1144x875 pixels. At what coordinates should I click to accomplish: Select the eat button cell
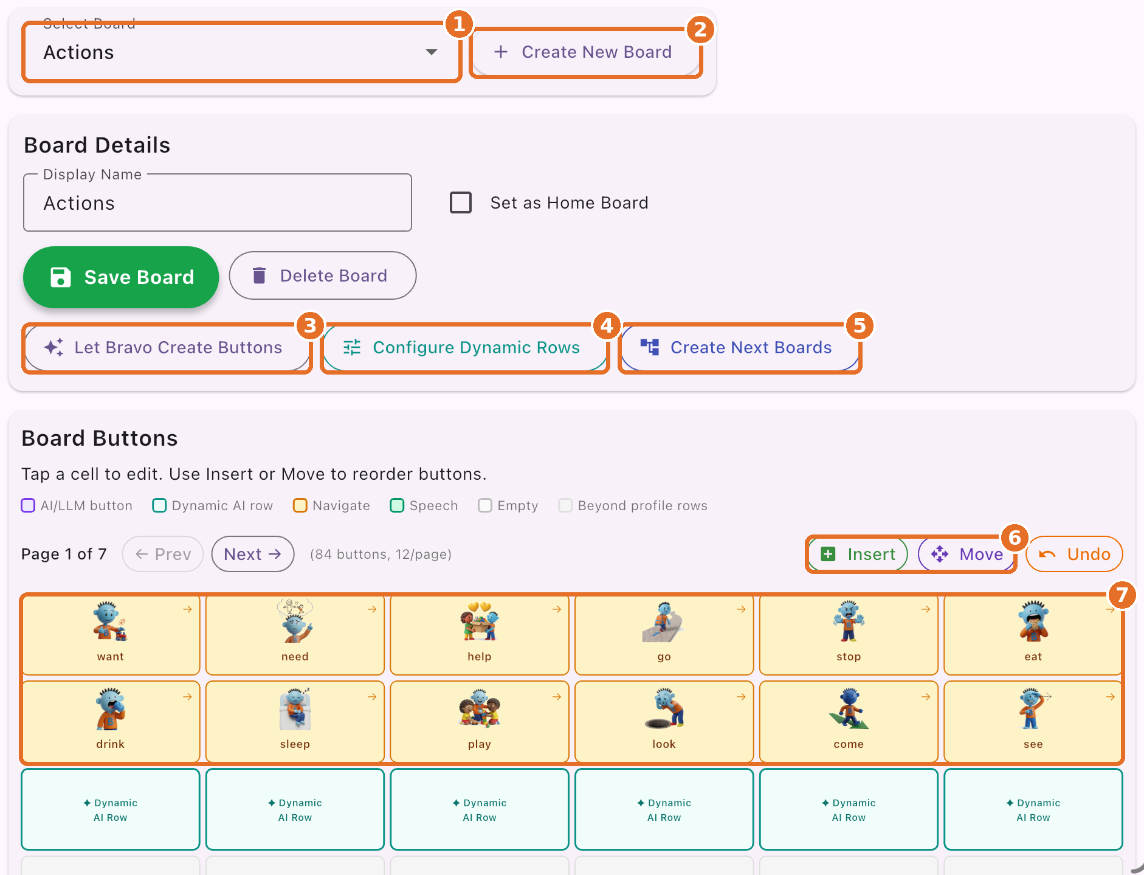pos(1033,635)
